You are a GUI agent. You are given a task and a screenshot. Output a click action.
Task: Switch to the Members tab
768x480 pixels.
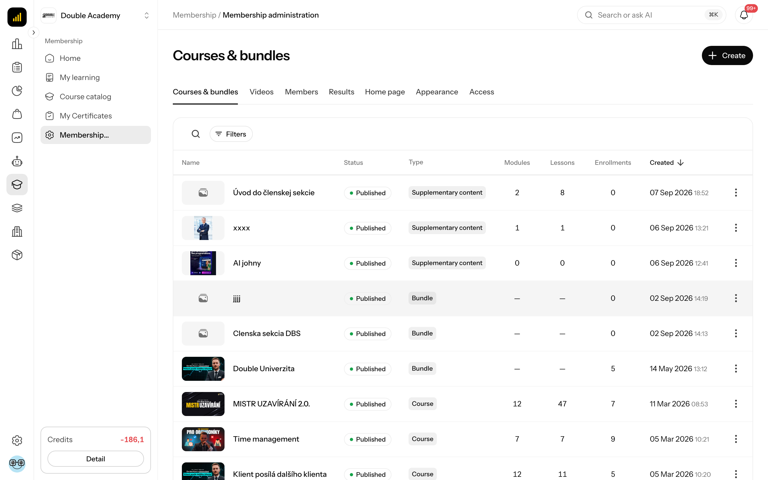[x=301, y=92]
